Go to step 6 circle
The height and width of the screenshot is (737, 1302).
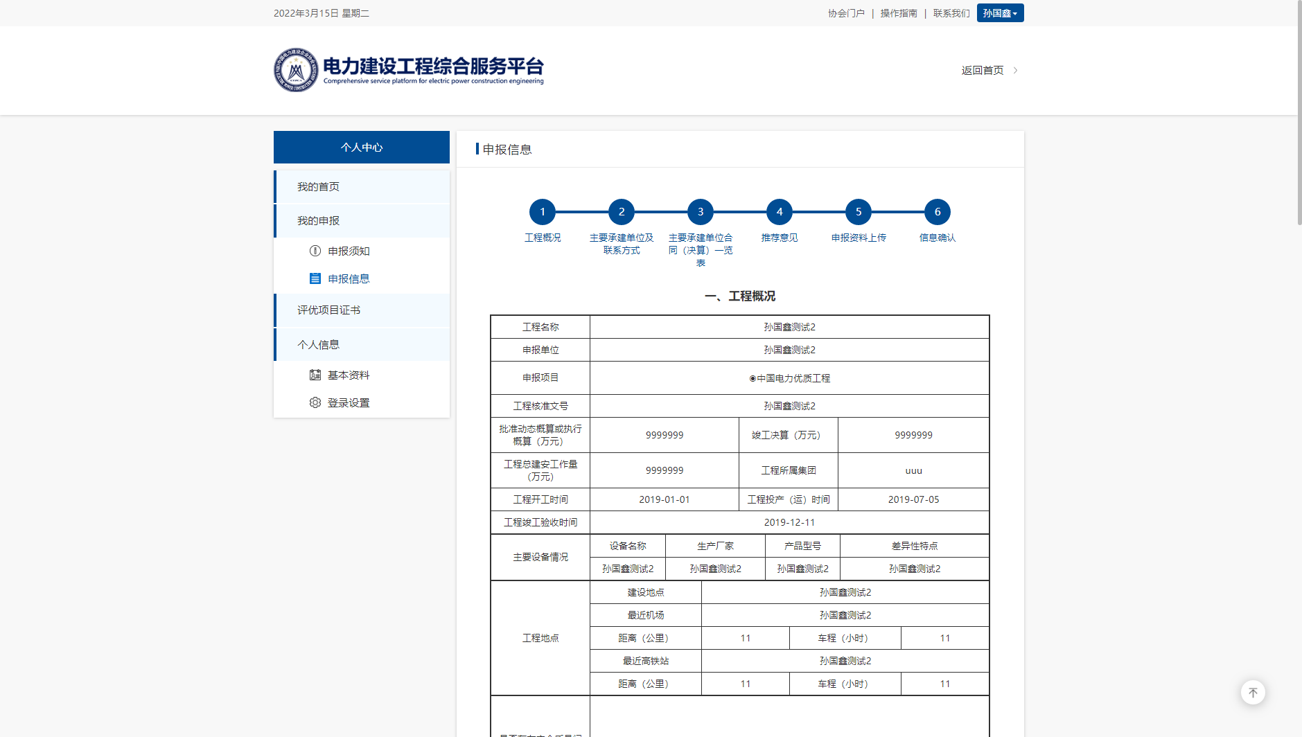pos(938,212)
